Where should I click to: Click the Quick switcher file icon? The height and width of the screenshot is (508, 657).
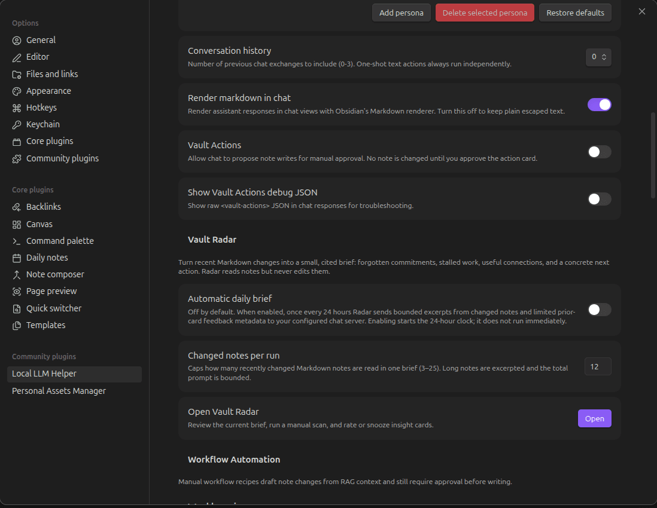pyautogui.click(x=17, y=309)
